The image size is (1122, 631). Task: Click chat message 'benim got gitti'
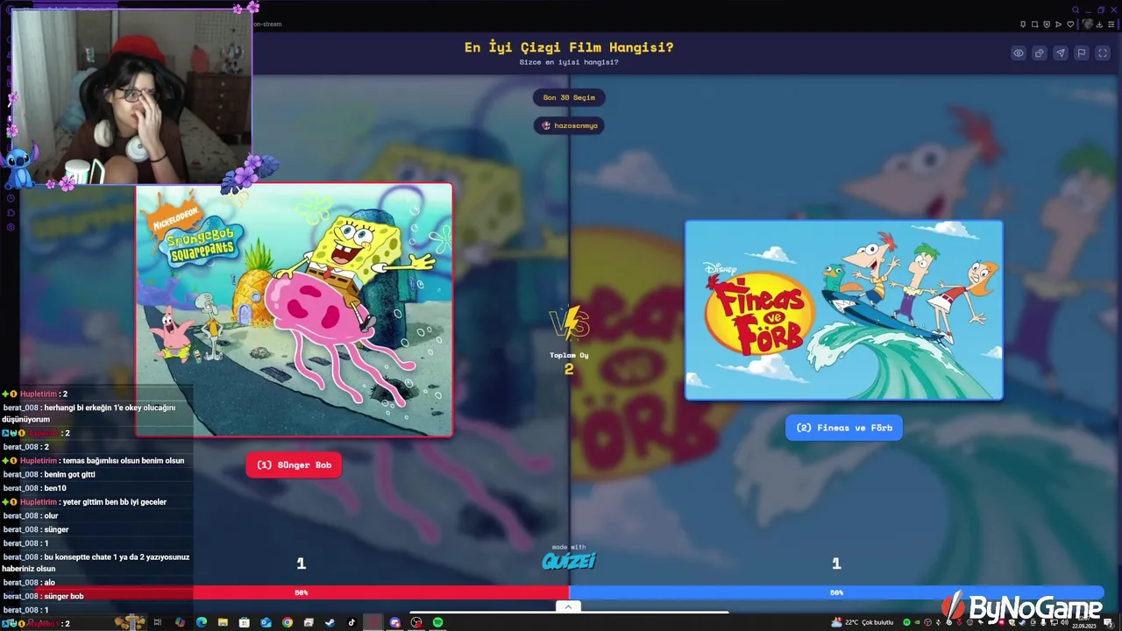(69, 474)
